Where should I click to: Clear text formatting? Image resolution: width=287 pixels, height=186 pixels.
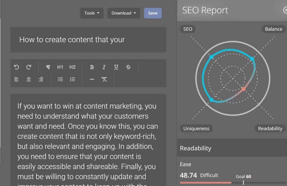[104, 79]
